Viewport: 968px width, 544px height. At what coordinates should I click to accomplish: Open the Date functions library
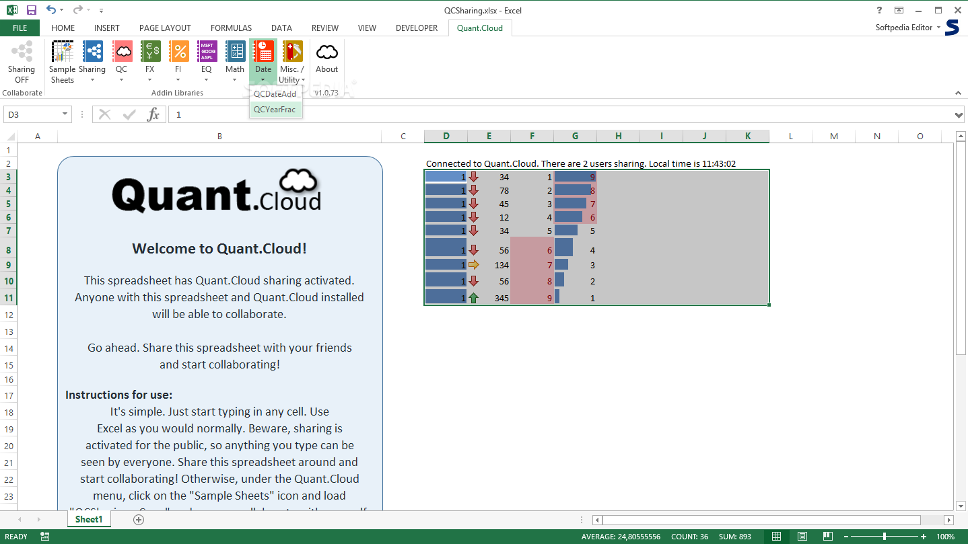click(x=263, y=62)
